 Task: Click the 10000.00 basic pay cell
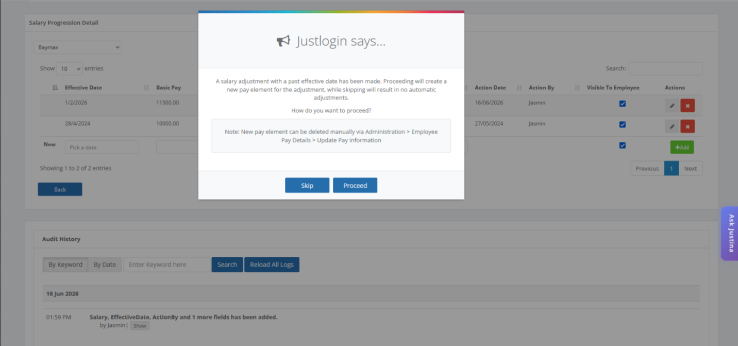[167, 124]
